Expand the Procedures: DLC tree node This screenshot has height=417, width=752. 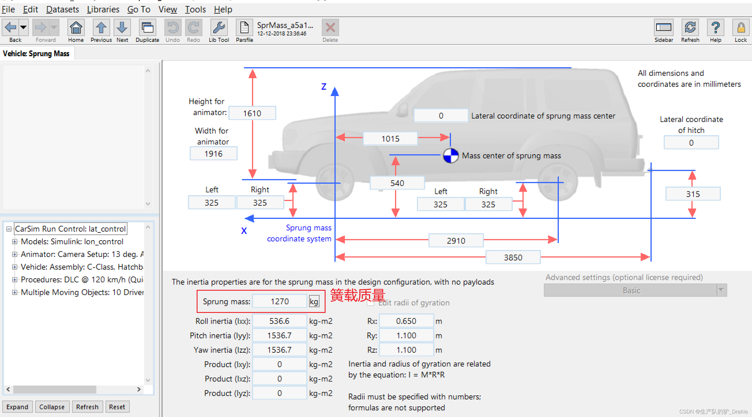pos(14,279)
